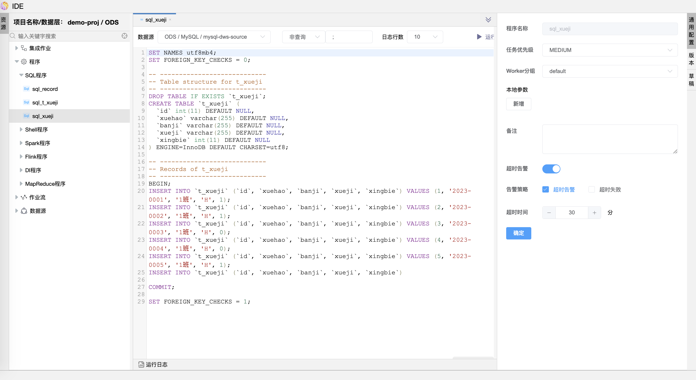Click the 确定 button
The image size is (696, 380).
pos(518,233)
